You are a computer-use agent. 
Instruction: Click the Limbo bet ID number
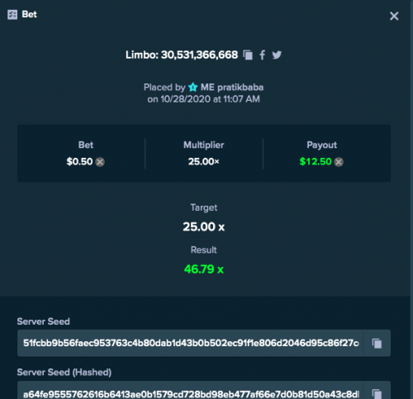coord(199,55)
